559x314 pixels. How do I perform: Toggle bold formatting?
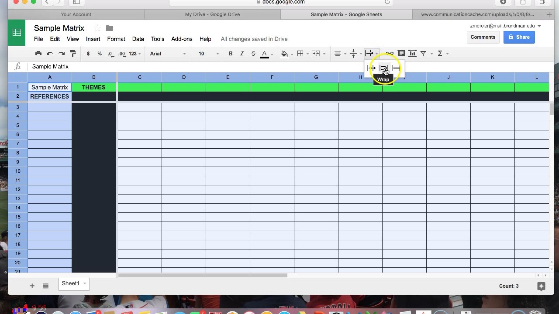click(x=231, y=54)
